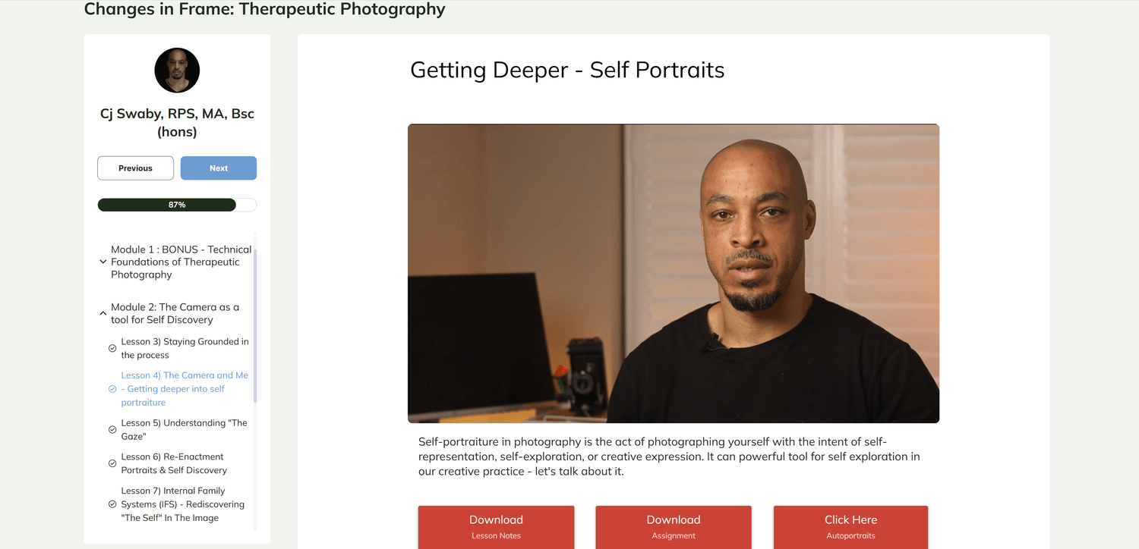Advance with the Next button

pyautogui.click(x=219, y=168)
